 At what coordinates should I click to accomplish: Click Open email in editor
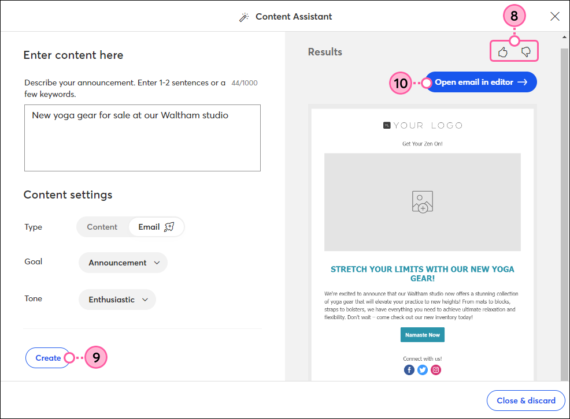(481, 82)
